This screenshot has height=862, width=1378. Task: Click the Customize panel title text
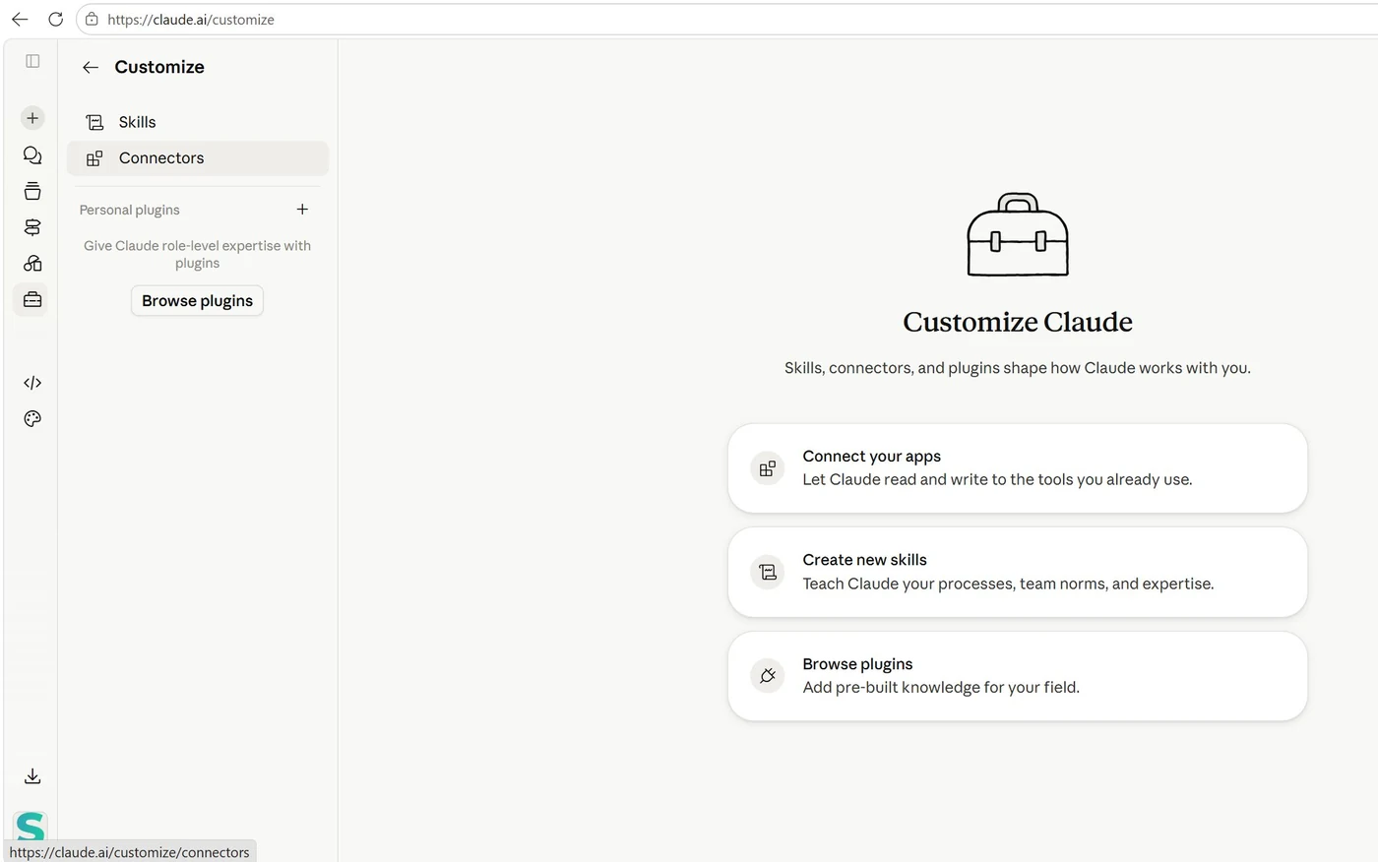tap(159, 67)
